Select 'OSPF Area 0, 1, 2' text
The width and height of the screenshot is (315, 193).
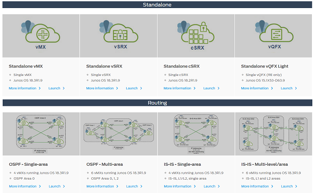[105, 179]
